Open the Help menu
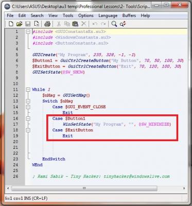The image size is (192, 206). tap(145, 15)
